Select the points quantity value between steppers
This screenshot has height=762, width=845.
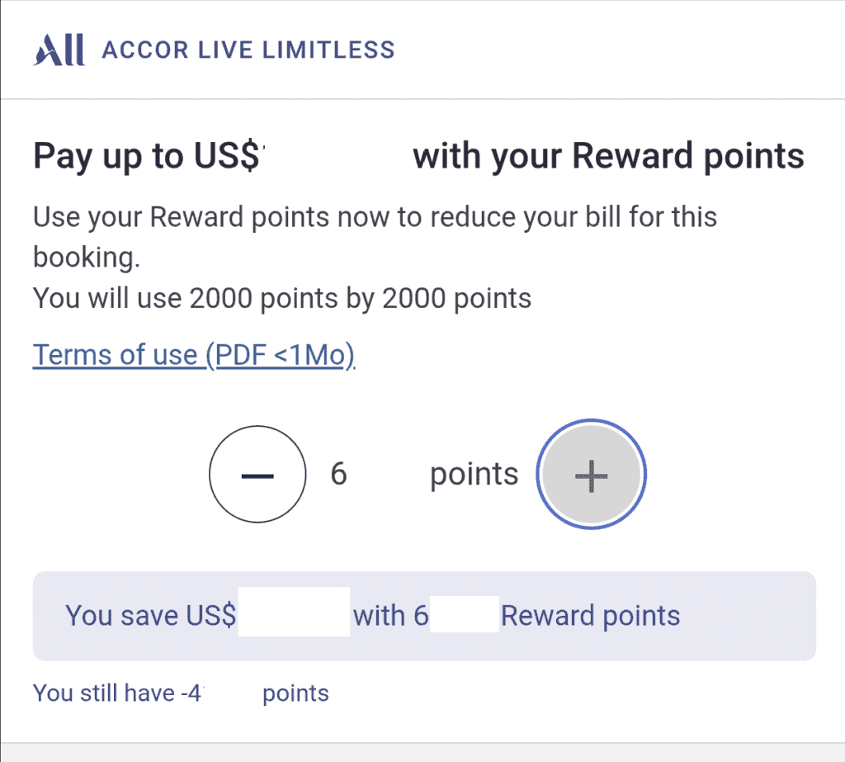[338, 474]
